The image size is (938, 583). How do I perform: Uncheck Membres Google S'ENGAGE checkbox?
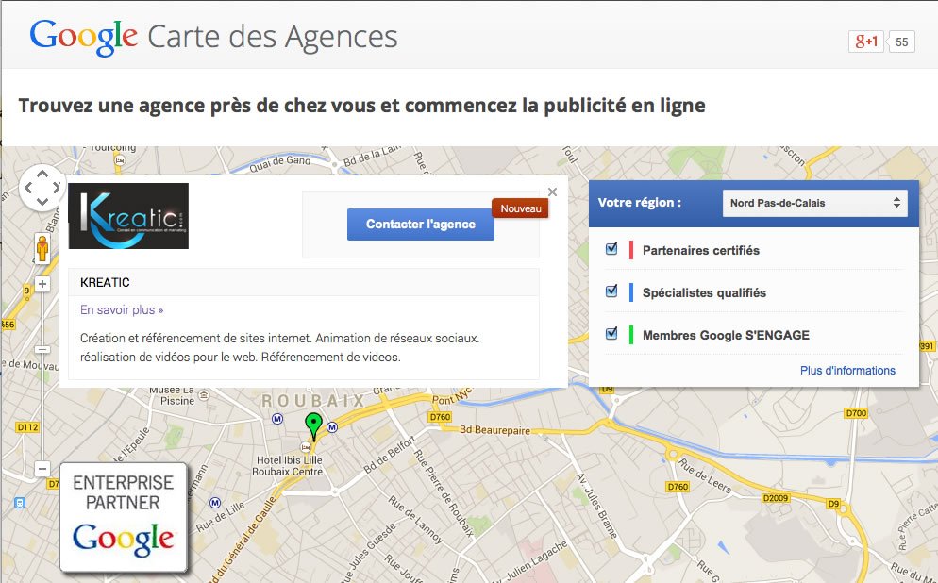(x=611, y=334)
